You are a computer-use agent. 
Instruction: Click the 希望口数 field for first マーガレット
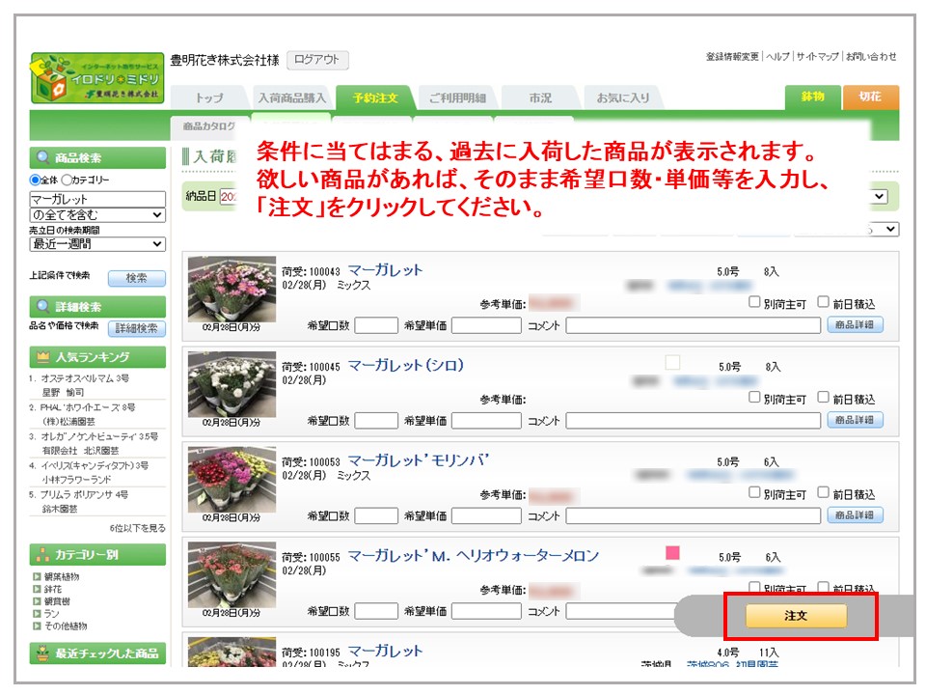[376, 325]
